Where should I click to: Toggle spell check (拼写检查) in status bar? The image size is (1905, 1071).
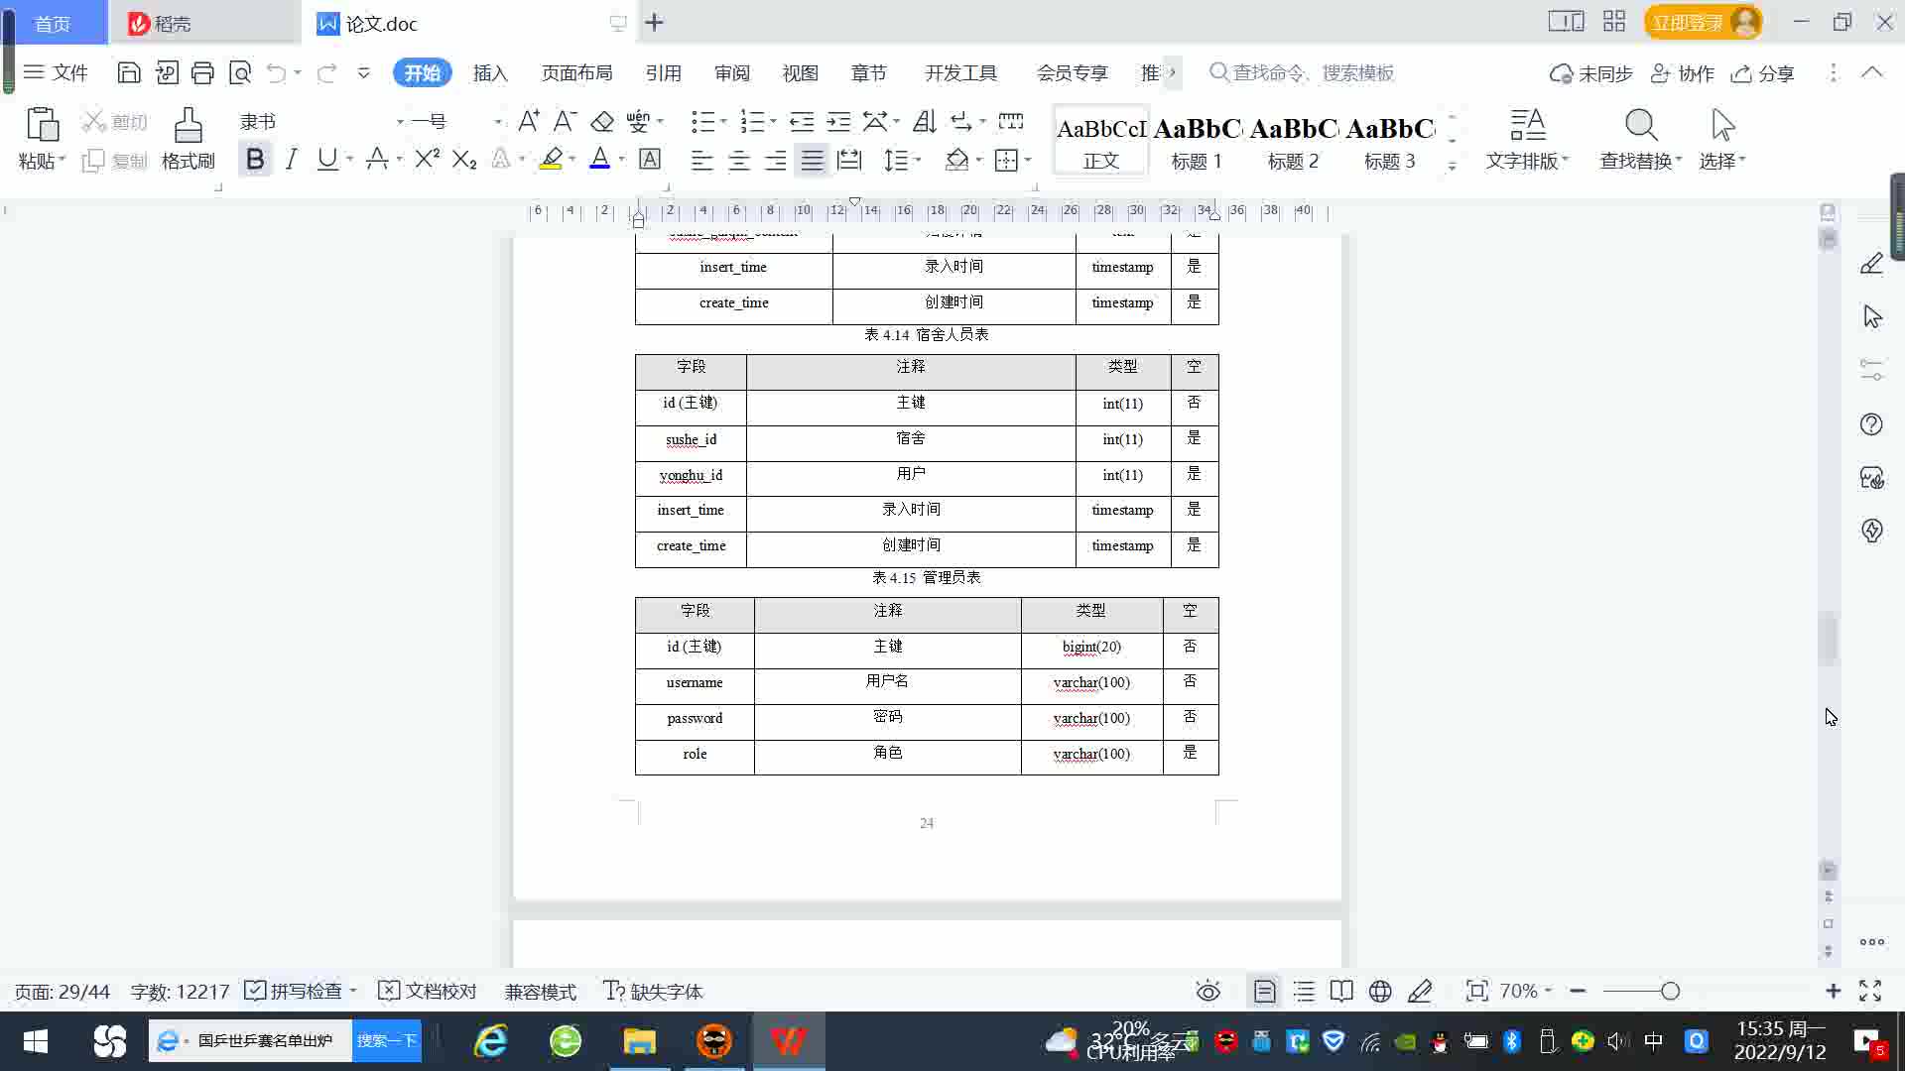296,991
